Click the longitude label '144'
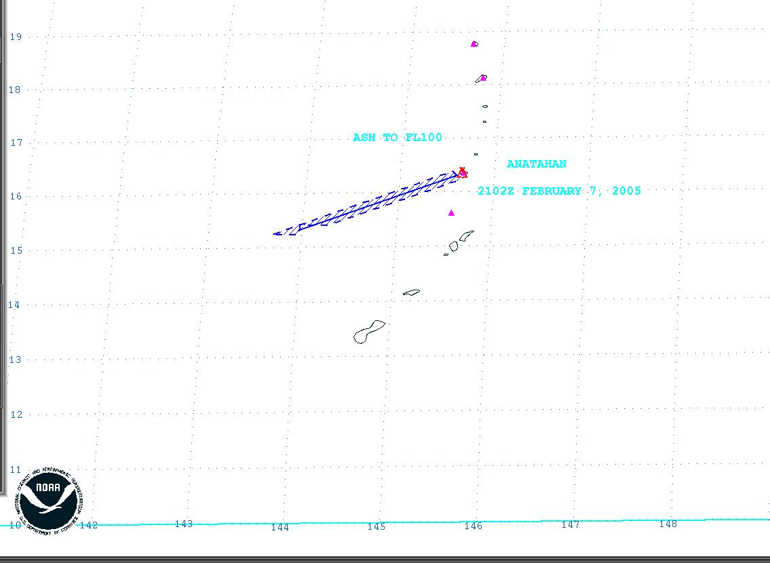The height and width of the screenshot is (563, 770). click(x=280, y=527)
